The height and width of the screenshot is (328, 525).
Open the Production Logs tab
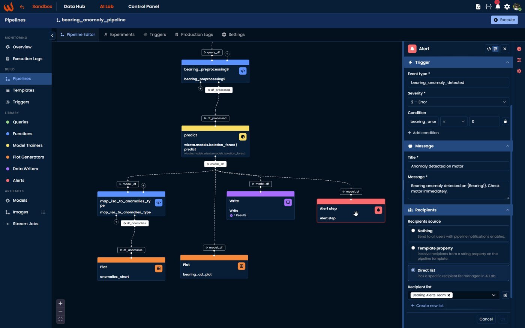tap(194, 34)
